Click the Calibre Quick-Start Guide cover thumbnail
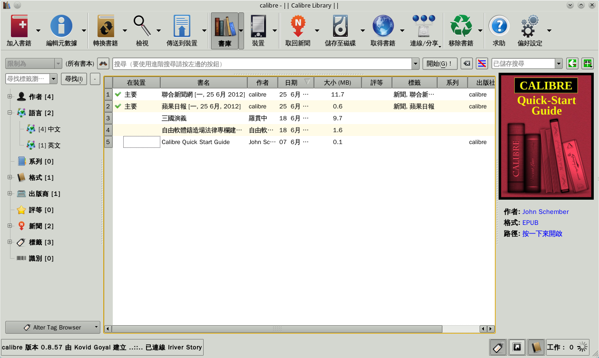Screen dimensions: 599x358 click(x=546, y=136)
